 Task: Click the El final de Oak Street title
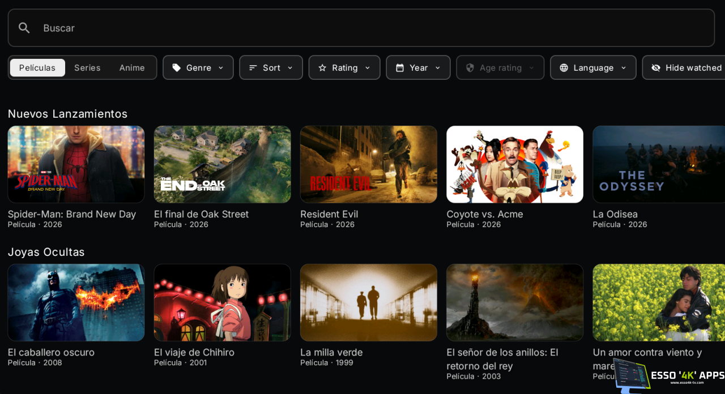tap(201, 214)
